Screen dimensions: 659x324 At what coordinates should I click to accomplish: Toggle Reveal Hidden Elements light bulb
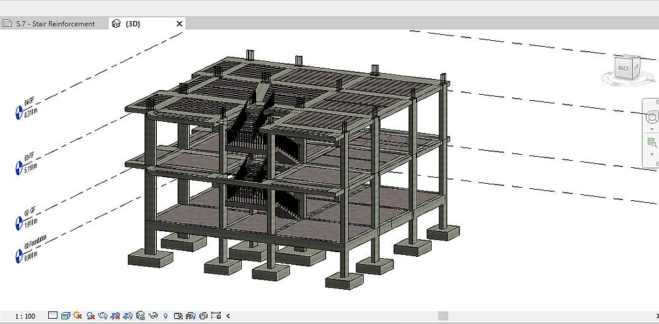click(x=165, y=316)
